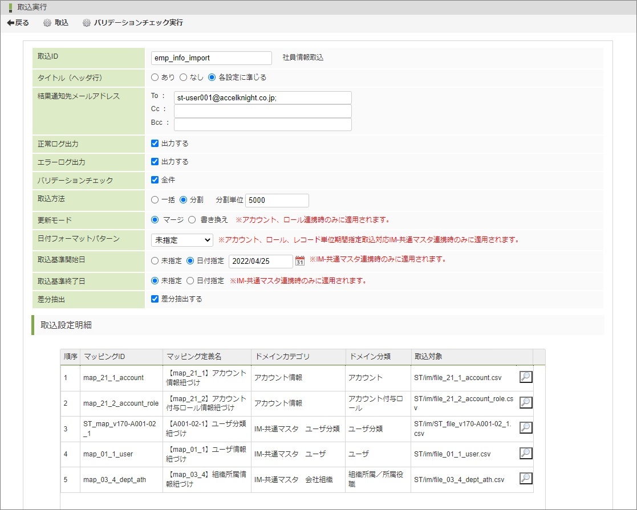The height and width of the screenshot is (510, 637).
Task: Disable バリデーションチェック 全件 checkbox
Action: (x=155, y=180)
